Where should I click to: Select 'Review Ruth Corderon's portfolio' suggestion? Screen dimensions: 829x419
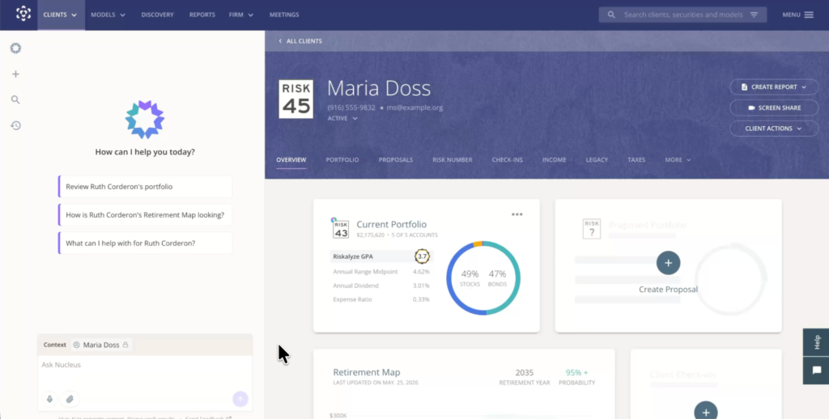tap(146, 187)
